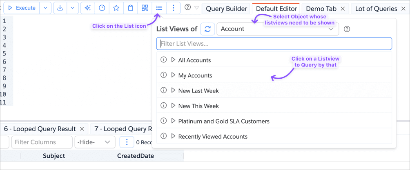
Task: Click the download results icon
Action: [x=60, y=8]
